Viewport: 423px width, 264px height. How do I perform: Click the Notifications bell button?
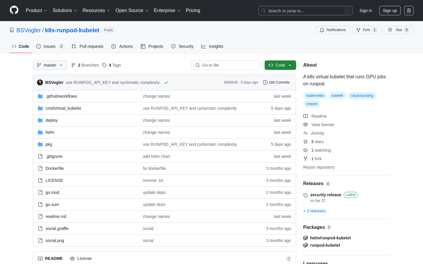click(x=333, y=30)
